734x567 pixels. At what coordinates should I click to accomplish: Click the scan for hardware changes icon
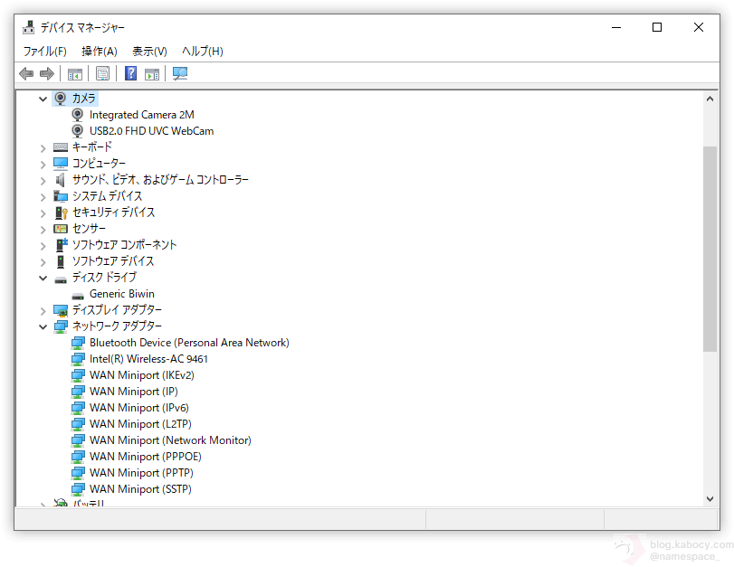click(x=180, y=73)
